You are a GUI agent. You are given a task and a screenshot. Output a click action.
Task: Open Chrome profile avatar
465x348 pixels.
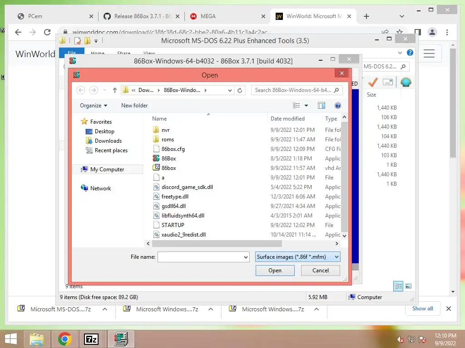pos(432,32)
